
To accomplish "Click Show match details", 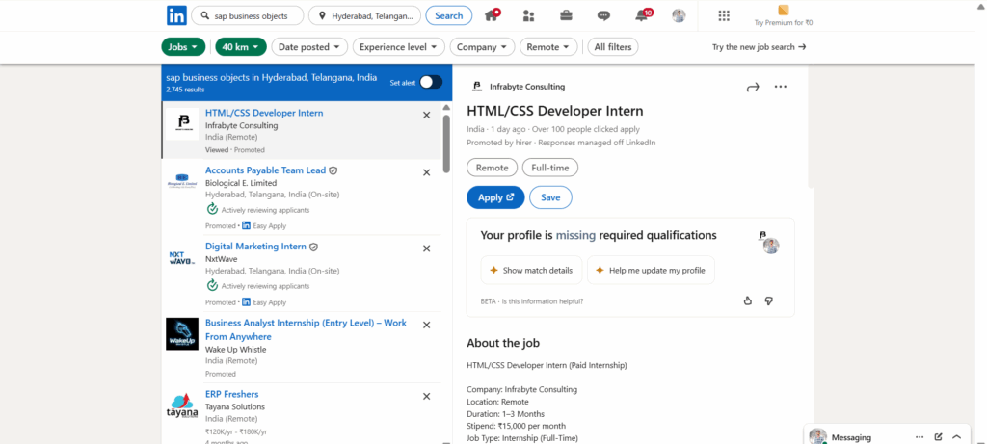I will 531,271.
